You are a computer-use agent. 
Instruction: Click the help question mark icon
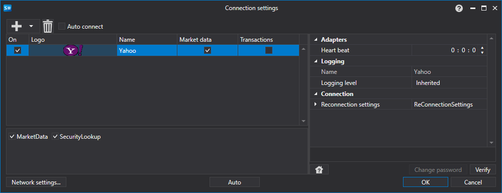pyautogui.click(x=459, y=9)
